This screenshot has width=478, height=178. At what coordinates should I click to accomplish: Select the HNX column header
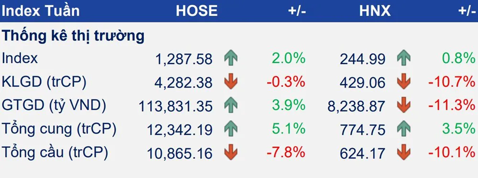click(375, 11)
